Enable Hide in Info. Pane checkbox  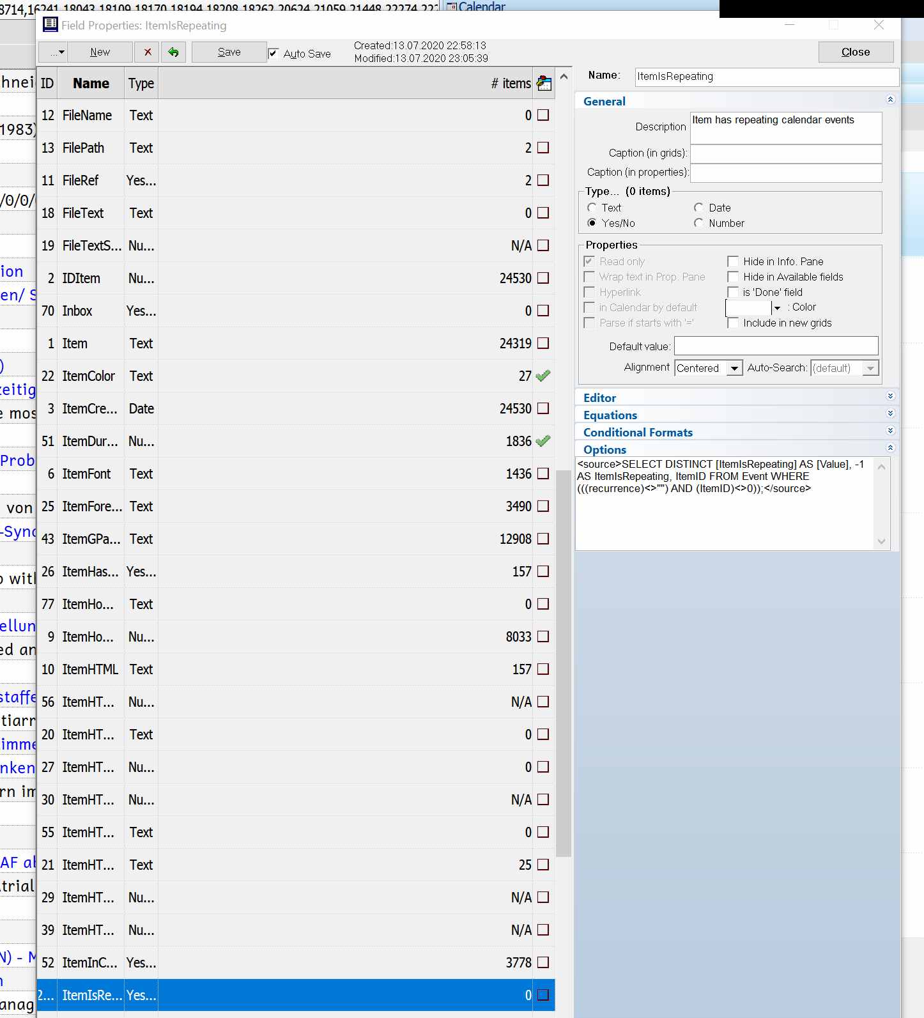733,261
